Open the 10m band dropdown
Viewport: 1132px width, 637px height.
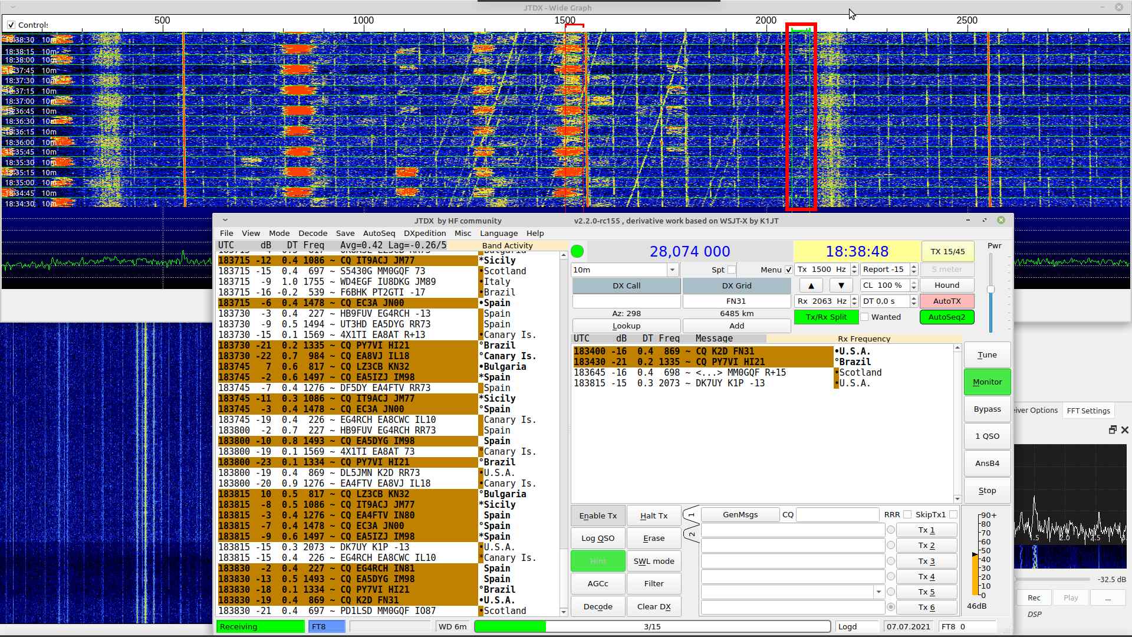pos(672,270)
